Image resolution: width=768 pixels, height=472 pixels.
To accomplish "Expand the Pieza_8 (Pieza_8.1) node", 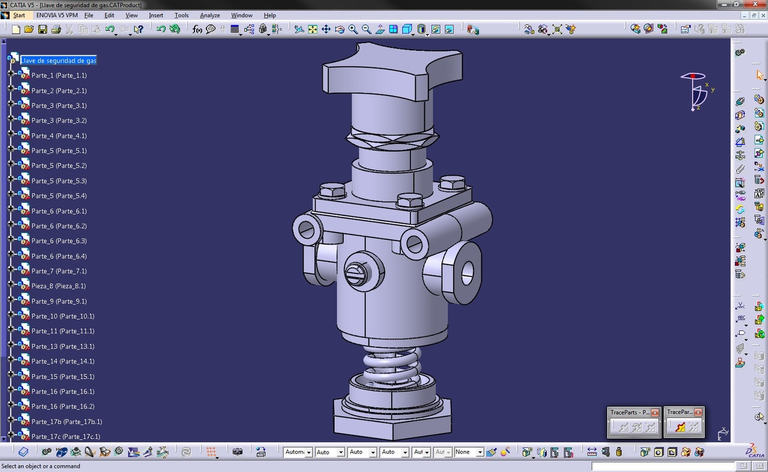I will (x=10, y=284).
